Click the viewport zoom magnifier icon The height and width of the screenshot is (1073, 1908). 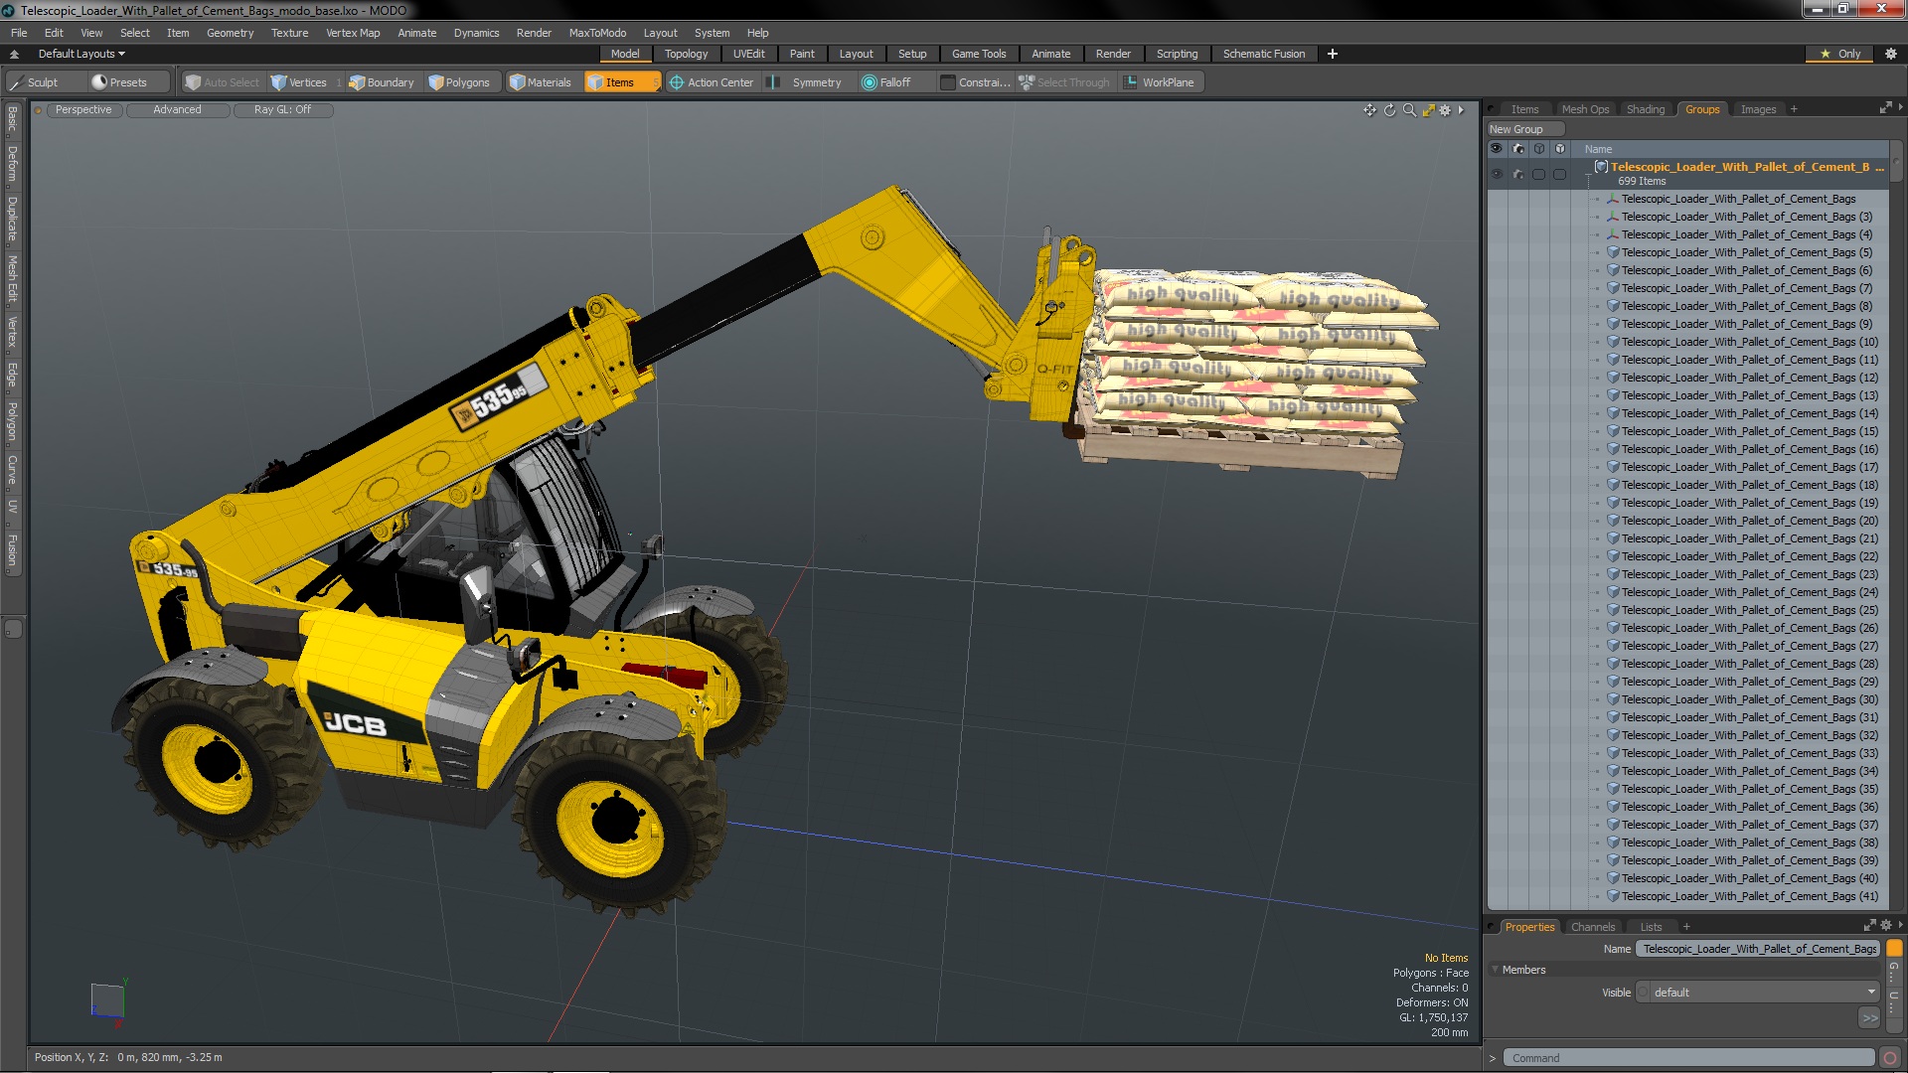pos(1409,110)
